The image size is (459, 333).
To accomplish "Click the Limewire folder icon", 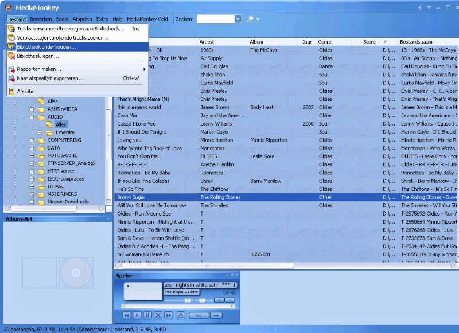I will 49,132.
